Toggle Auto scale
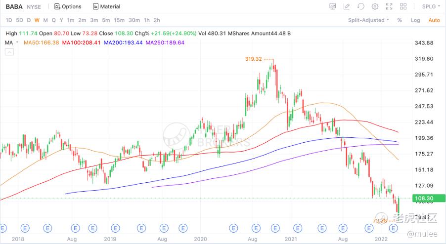446x244 pixels. click(434, 20)
